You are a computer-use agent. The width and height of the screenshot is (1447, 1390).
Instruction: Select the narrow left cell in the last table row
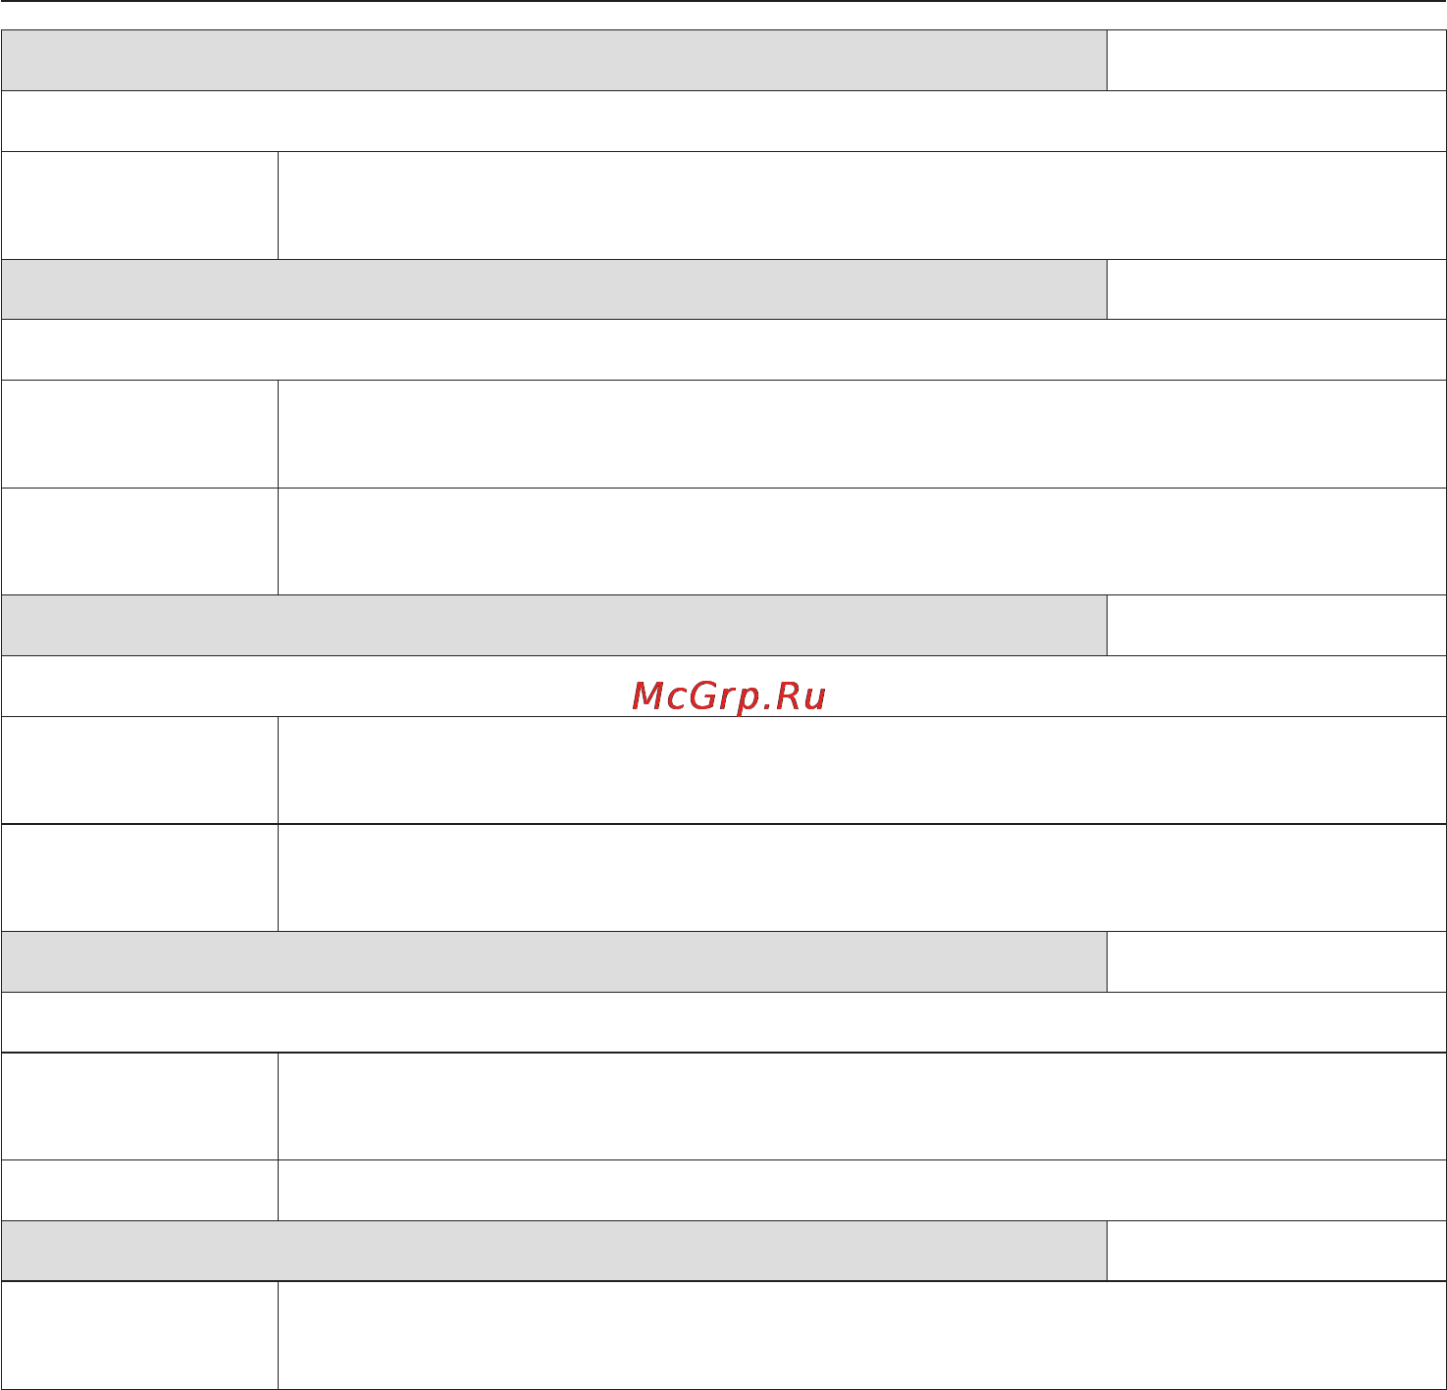pos(139,1335)
